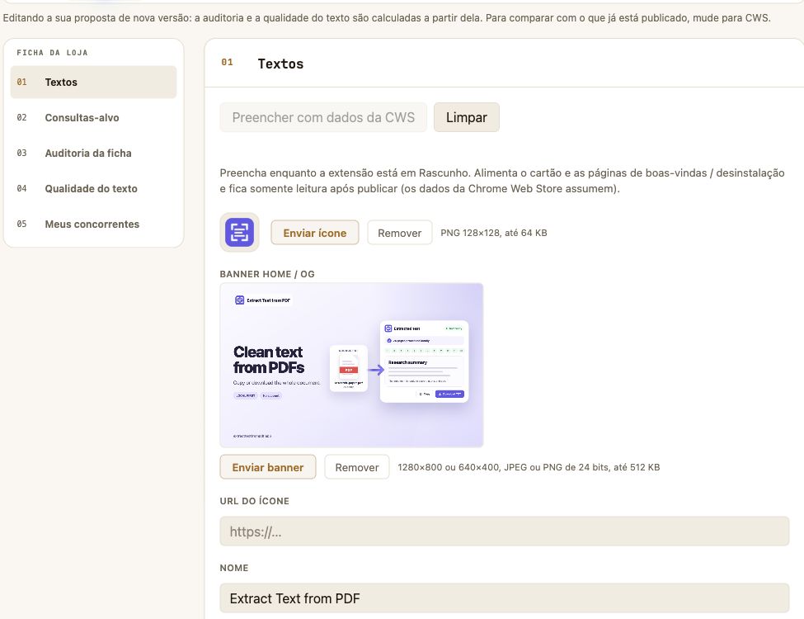Select Qualidade do texto section
Viewport: 804px width, 619px height.
93,188
